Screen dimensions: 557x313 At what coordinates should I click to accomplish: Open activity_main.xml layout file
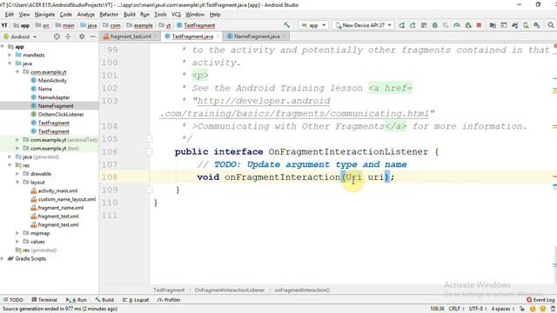pyautogui.click(x=57, y=190)
